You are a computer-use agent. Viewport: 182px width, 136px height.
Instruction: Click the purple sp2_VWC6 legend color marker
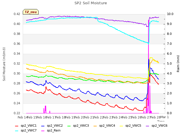coord(148,126)
